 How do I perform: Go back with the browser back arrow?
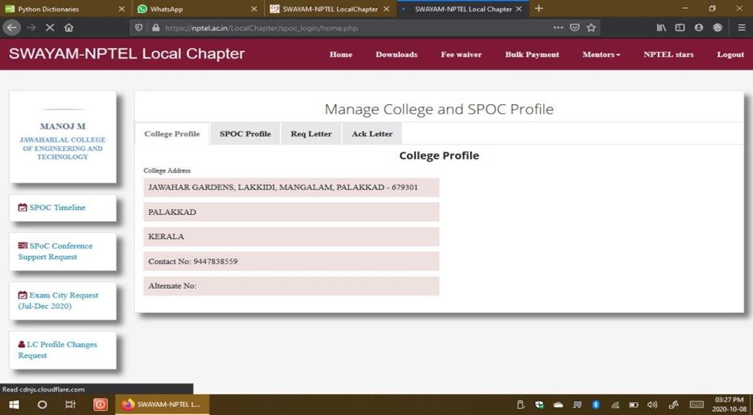click(x=12, y=28)
